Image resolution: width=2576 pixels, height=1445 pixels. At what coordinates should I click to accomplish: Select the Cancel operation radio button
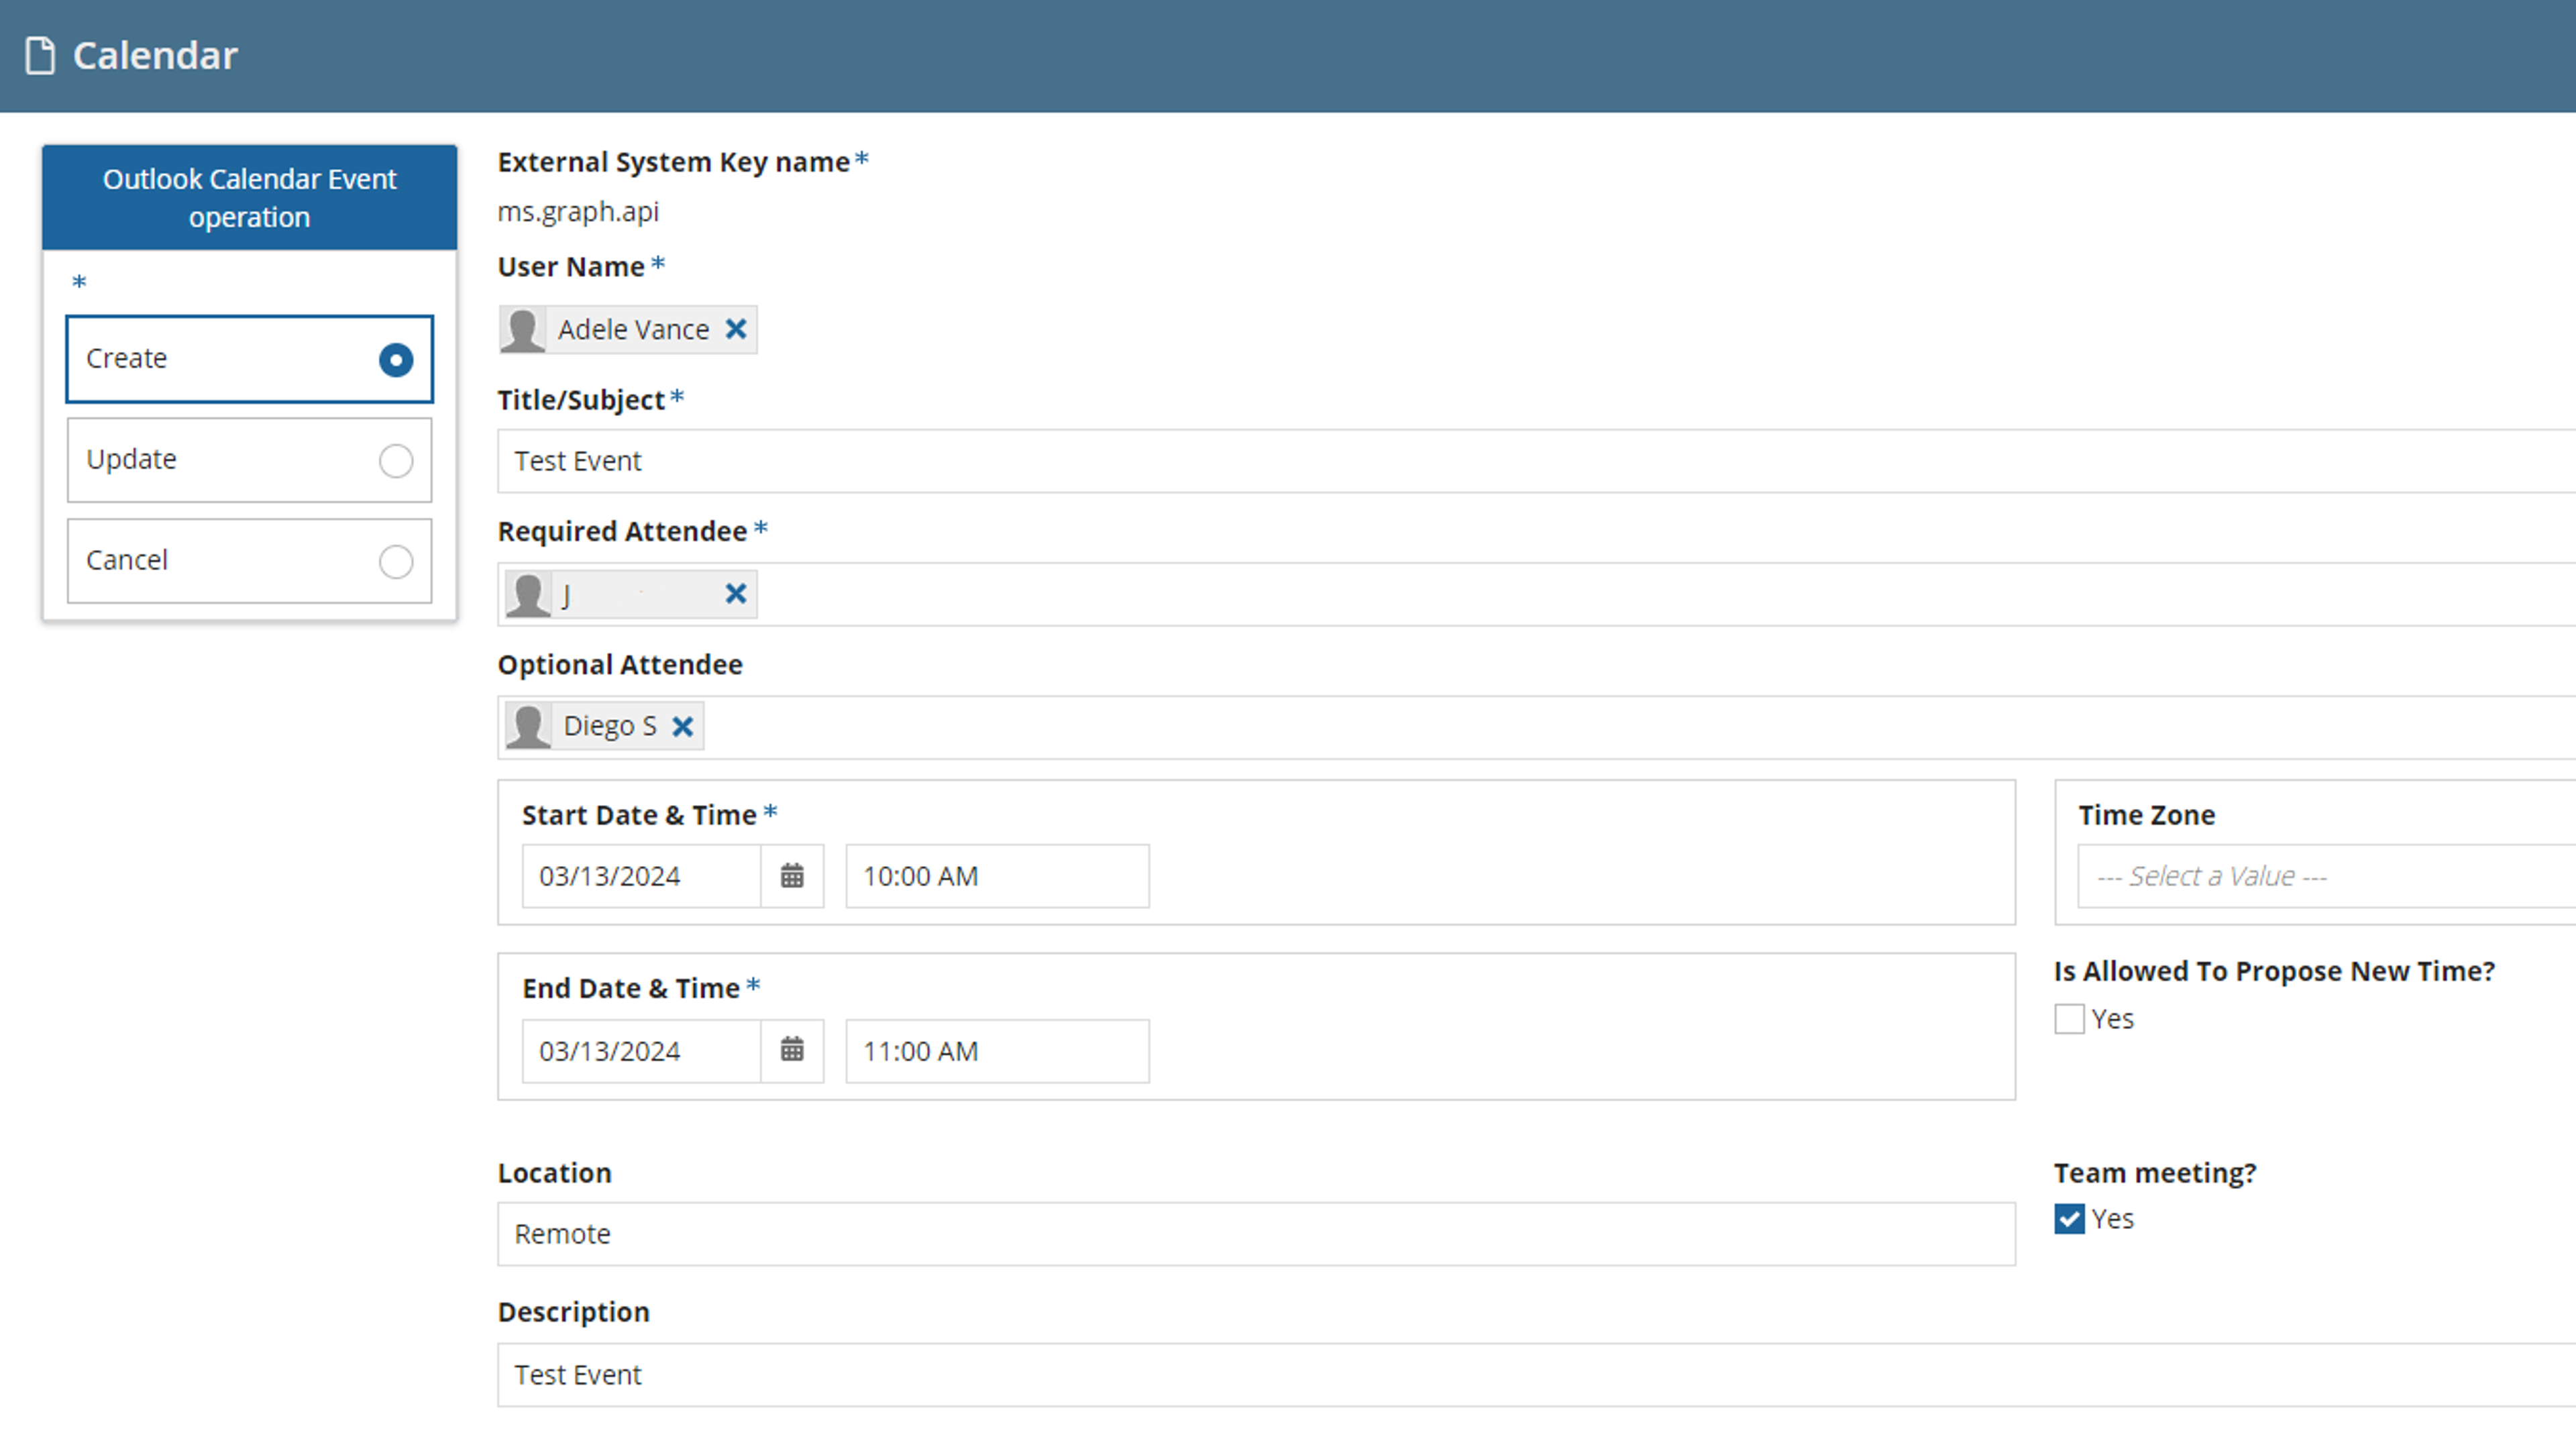tap(396, 562)
